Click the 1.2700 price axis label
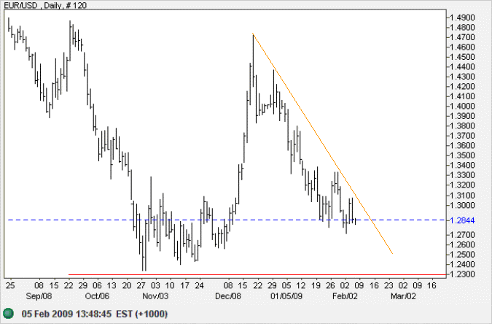The height and width of the screenshot is (324, 492). tap(462, 234)
